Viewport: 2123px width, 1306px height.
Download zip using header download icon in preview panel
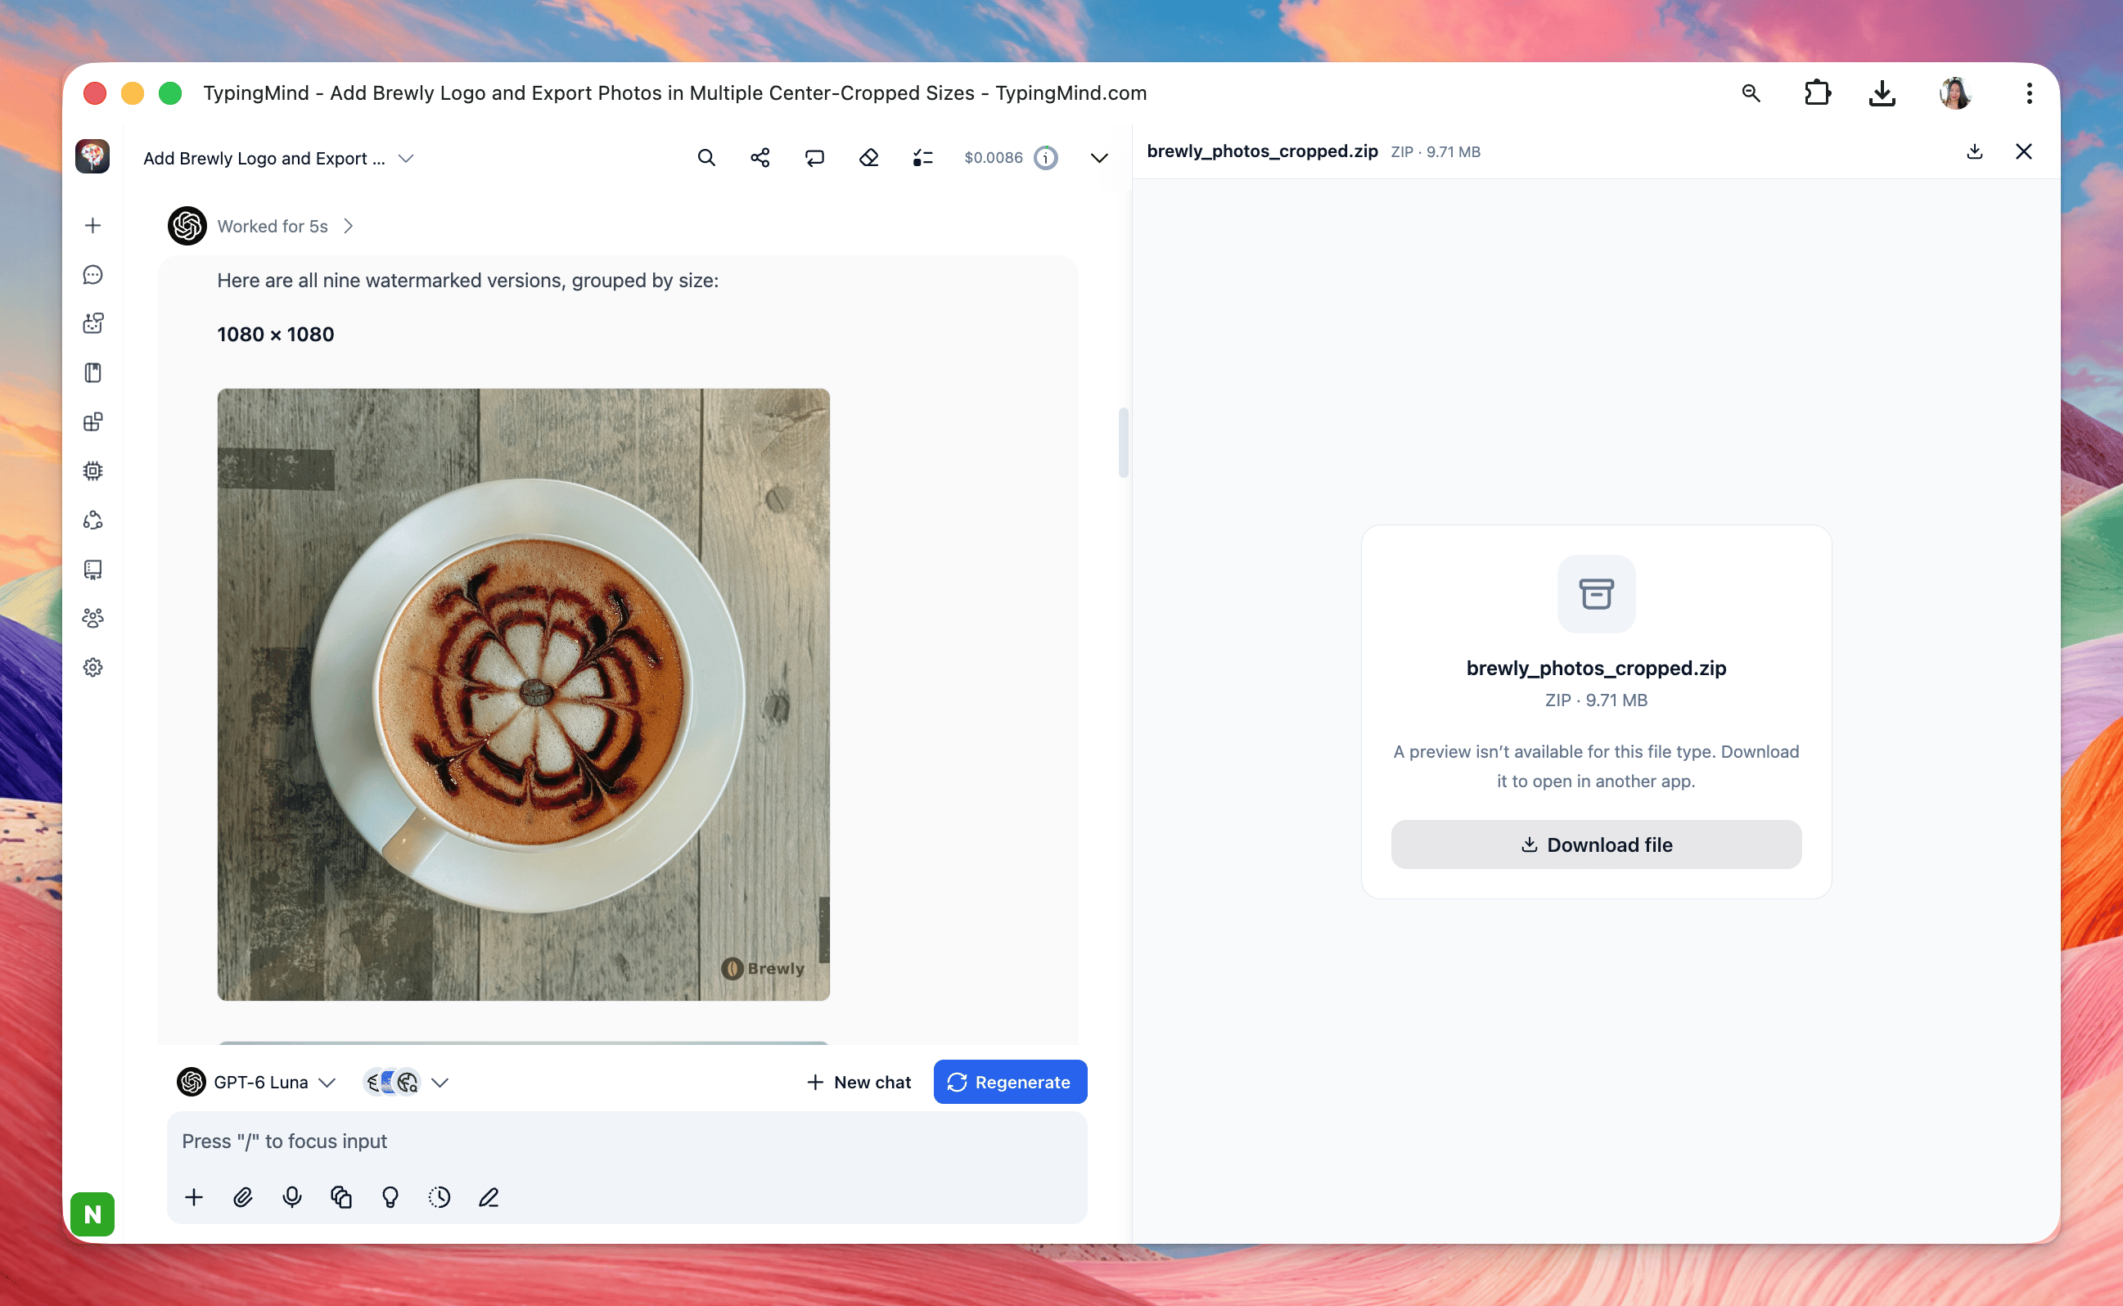click(x=1974, y=151)
